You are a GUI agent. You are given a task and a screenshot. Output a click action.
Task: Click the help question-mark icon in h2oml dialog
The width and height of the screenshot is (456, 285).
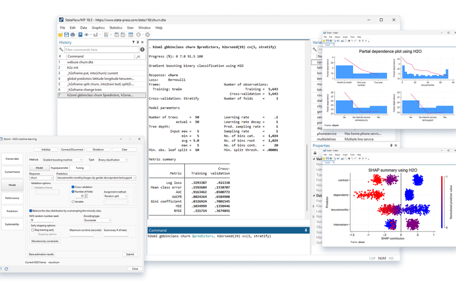1,269
